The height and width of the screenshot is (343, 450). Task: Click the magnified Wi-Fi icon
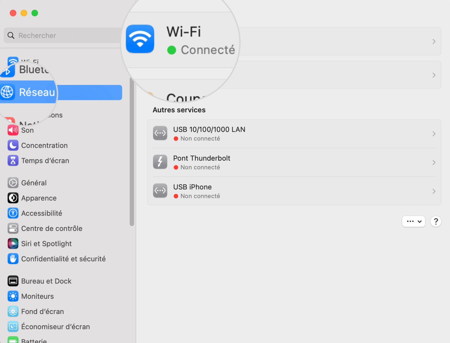click(x=140, y=39)
